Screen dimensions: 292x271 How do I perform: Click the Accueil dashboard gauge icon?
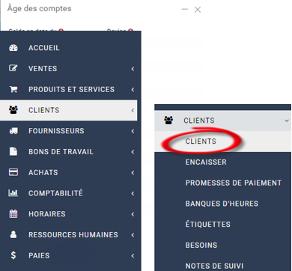(x=13, y=48)
